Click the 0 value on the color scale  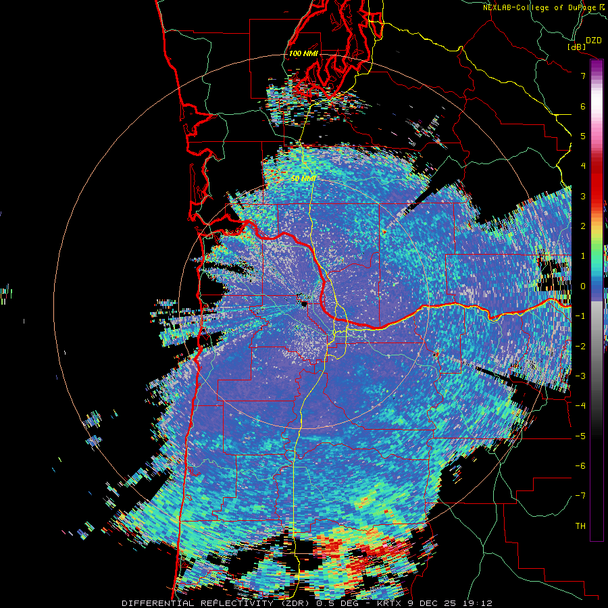coord(583,286)
